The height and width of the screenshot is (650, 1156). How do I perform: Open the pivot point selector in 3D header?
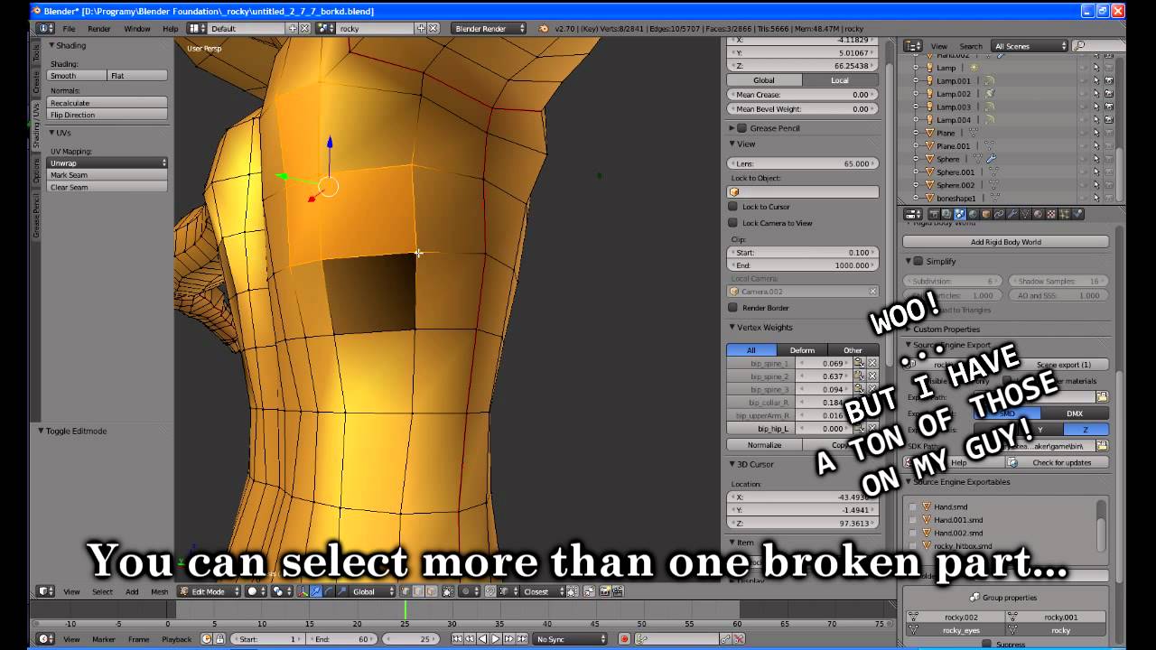coord(283,591)
